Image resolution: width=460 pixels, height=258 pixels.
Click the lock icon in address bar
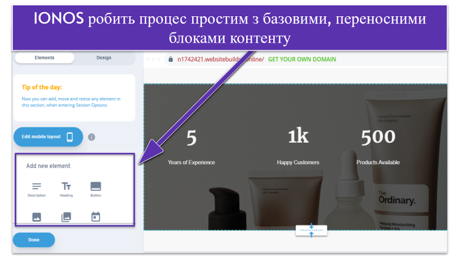tap(170, 60)
